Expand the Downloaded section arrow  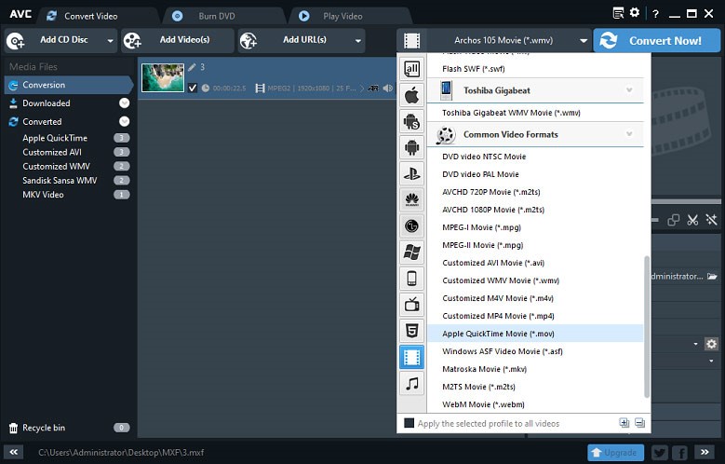point(124,102)
